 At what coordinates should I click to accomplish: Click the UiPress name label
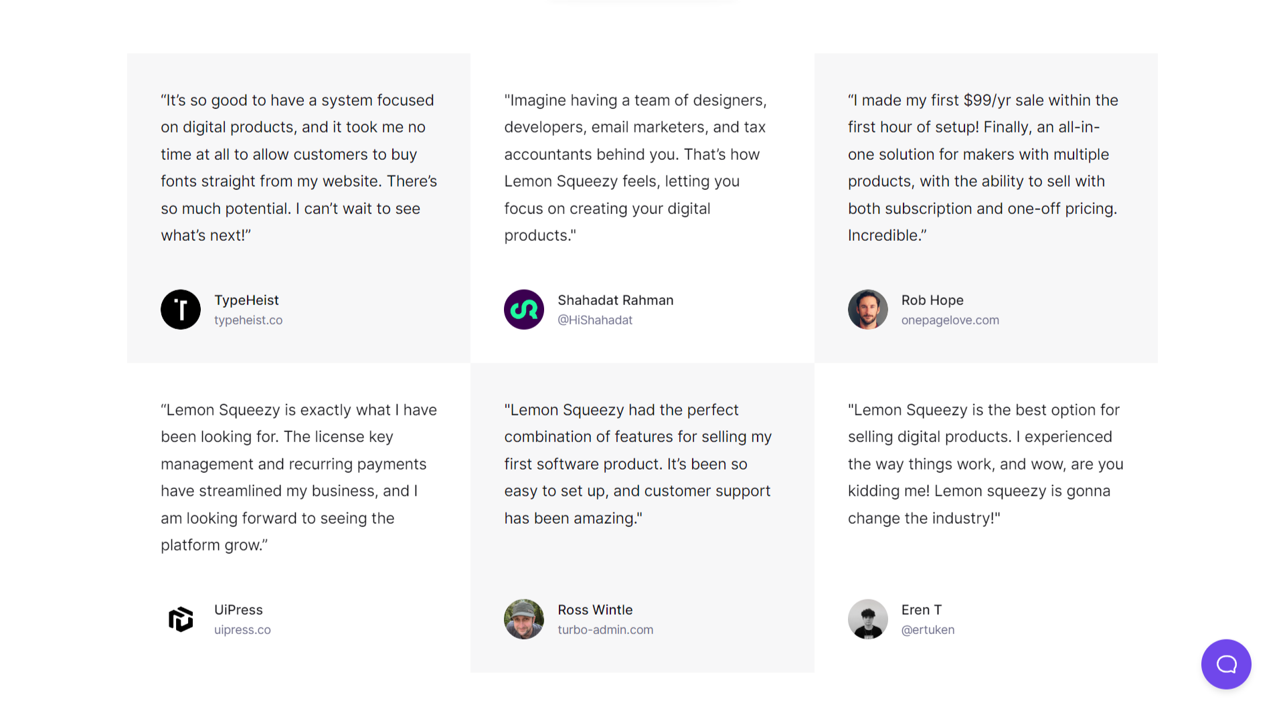pyautogui.click(x=238, y=610)
